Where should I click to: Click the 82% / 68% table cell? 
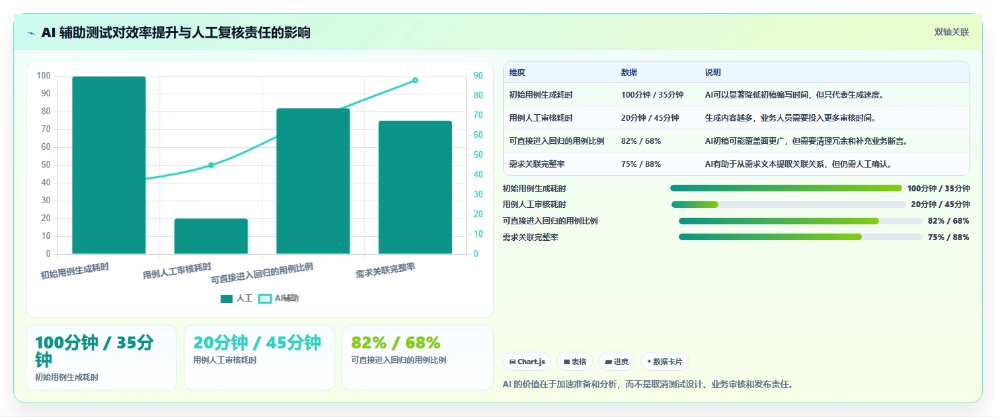click(x=641, y=141)
